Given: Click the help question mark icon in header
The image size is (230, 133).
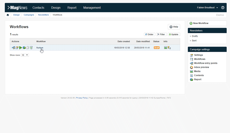Looking at the screenshot, I should click(223, 8).
